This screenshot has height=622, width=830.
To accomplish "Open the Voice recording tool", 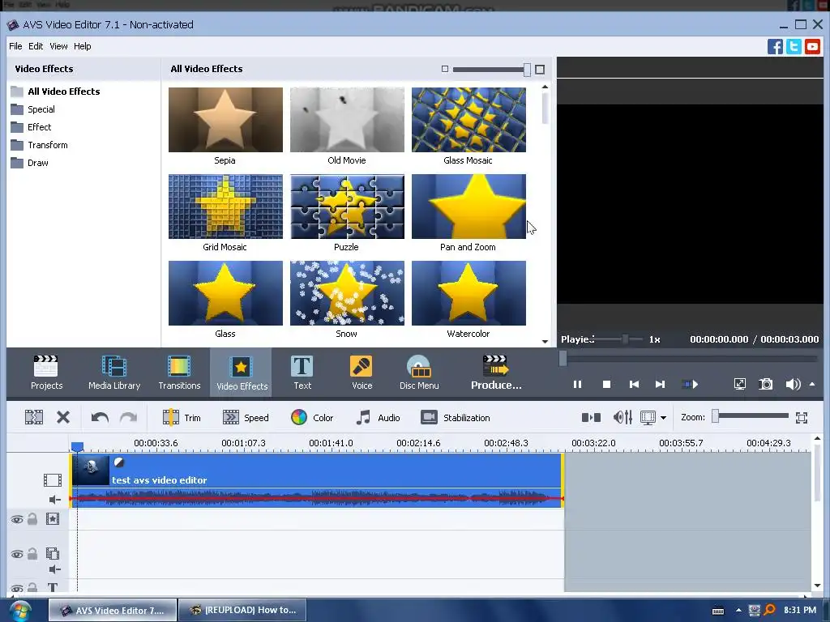I will 362,373.
